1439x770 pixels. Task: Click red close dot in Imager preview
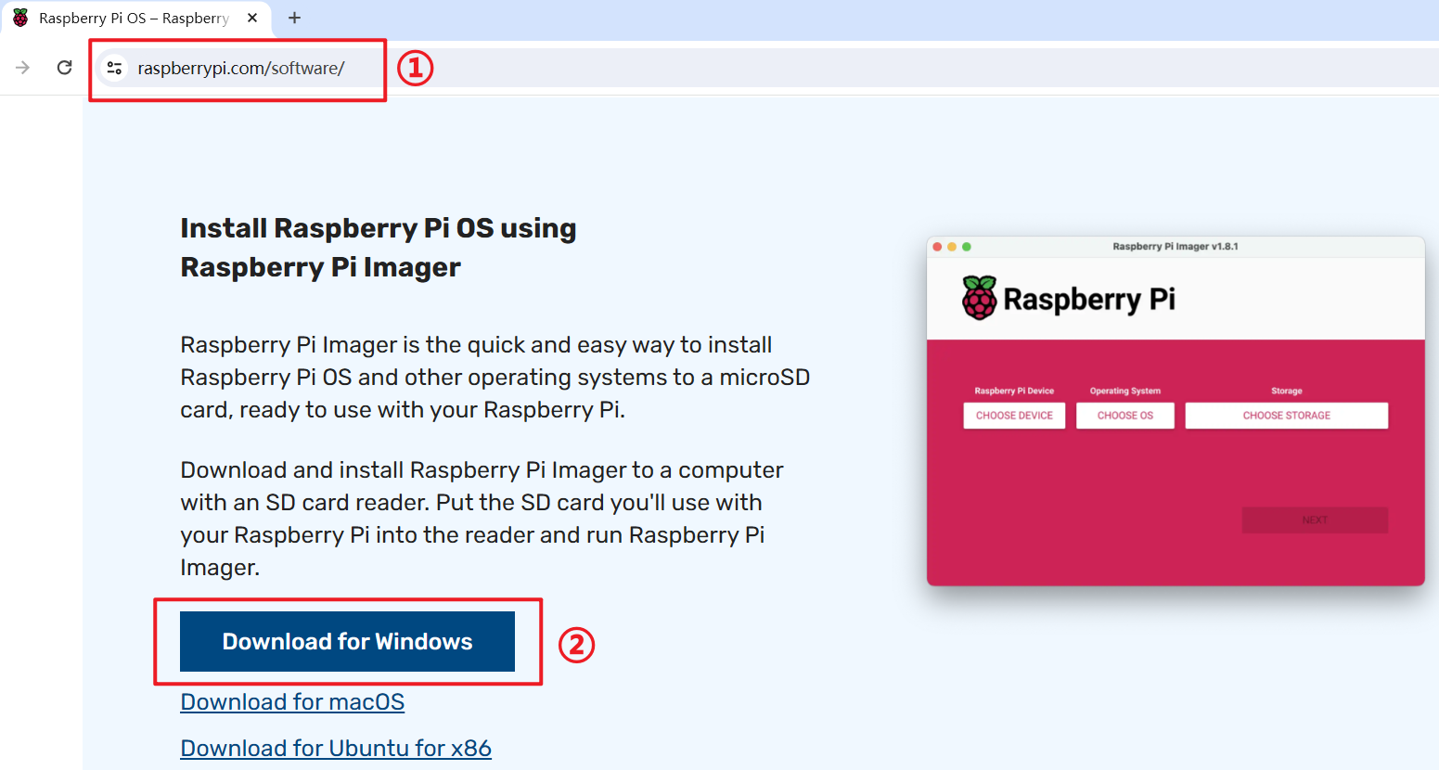click(x=937, y=247)
